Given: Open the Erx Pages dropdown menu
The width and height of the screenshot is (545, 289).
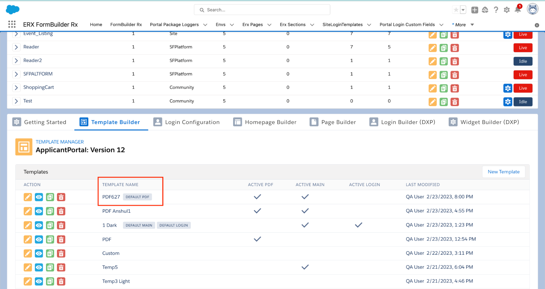Looking at the screenshot, I should [269, 25].
